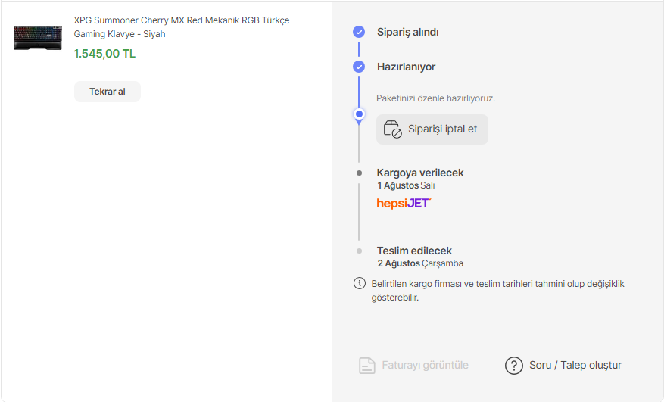664x402 pixels.
Task: Open the XPG Summoner keyboard product title
Action: (181, 27)
